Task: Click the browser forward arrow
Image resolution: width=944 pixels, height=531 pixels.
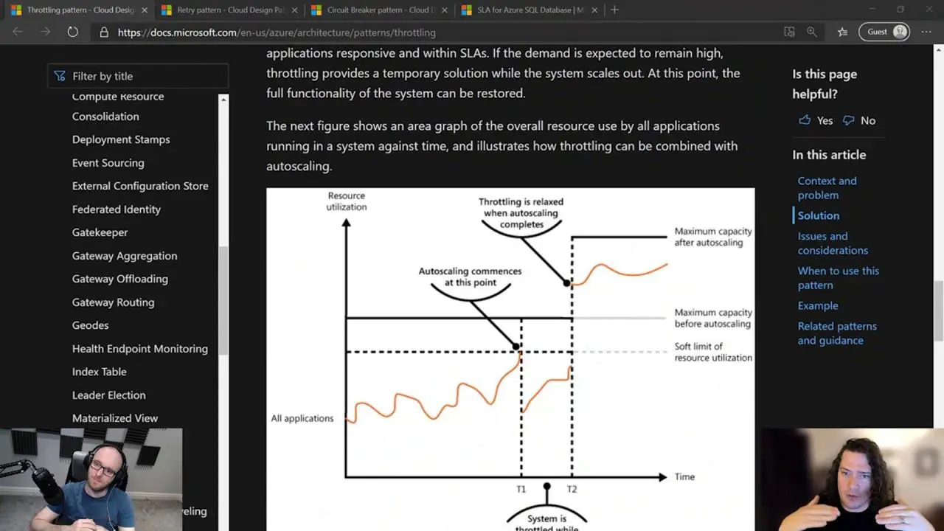Action: pyautogui.click(x=45, y=32)
